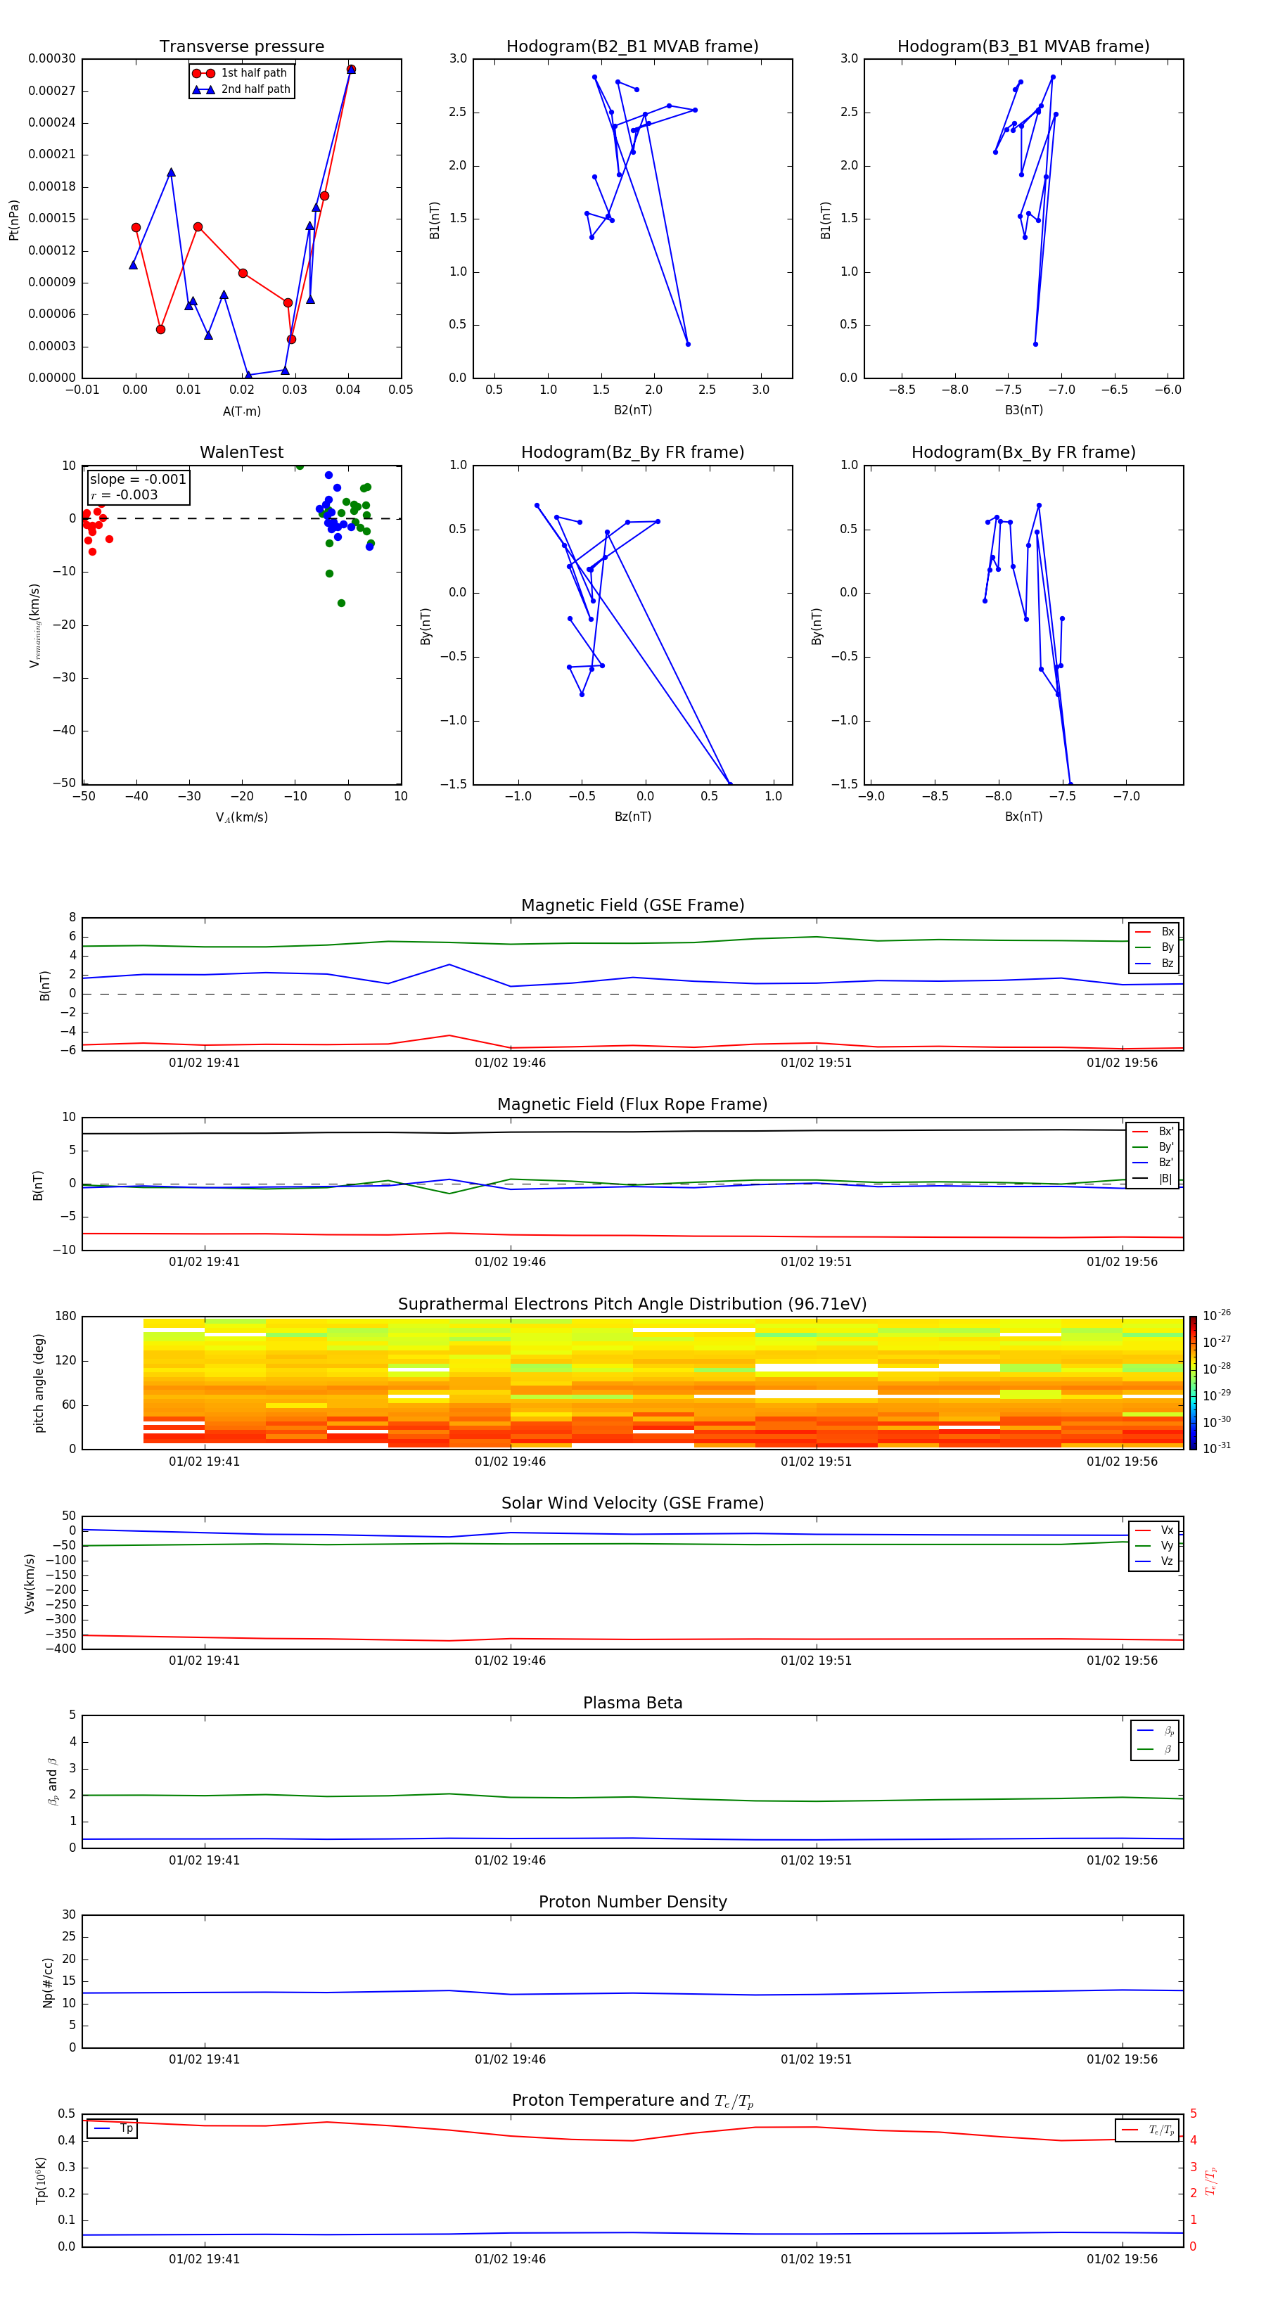Screen dimensions: 1266x2321
Task: Click the 'Transverse pressure' plot title
Action: point(241,47)
